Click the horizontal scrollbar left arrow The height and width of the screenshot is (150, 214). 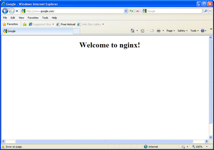[x=3, y=141]
